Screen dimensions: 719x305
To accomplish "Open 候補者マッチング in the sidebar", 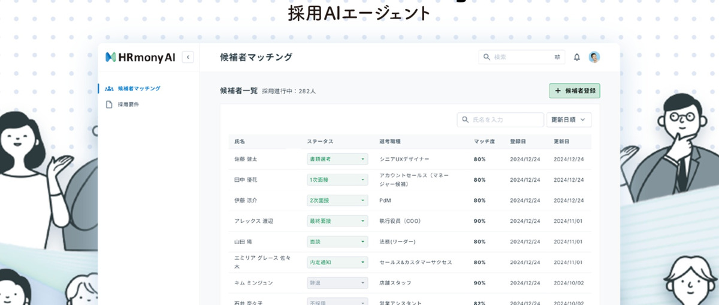I will coord(132,89).
